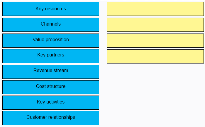
Task: Pick the Customer relationships box
Action: tap(51, 118)
